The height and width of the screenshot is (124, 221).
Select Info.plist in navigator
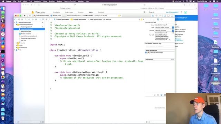pos(23,41)
